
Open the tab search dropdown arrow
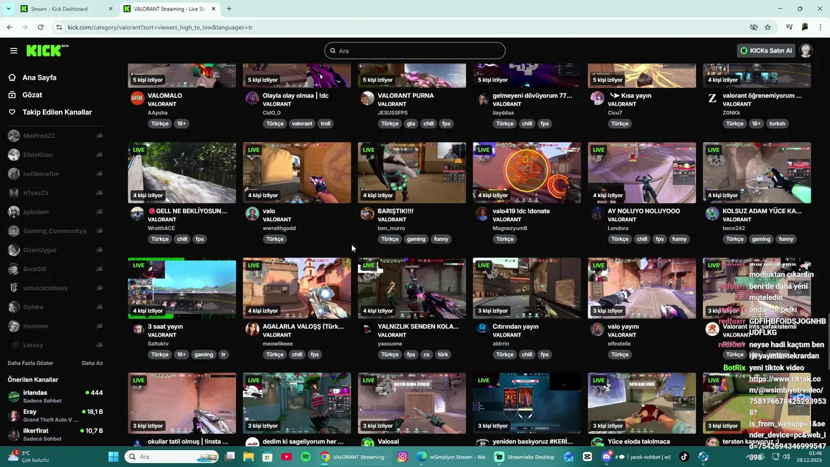[x=8, y=9]
